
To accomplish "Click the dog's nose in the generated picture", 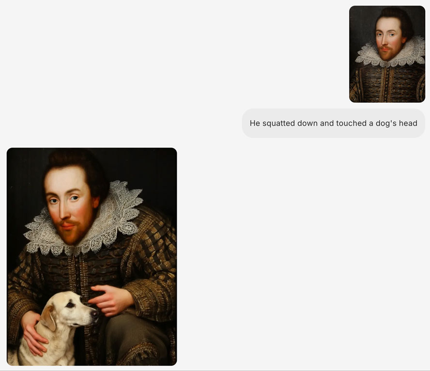I will pyautogui.click(x=95, y=314).
